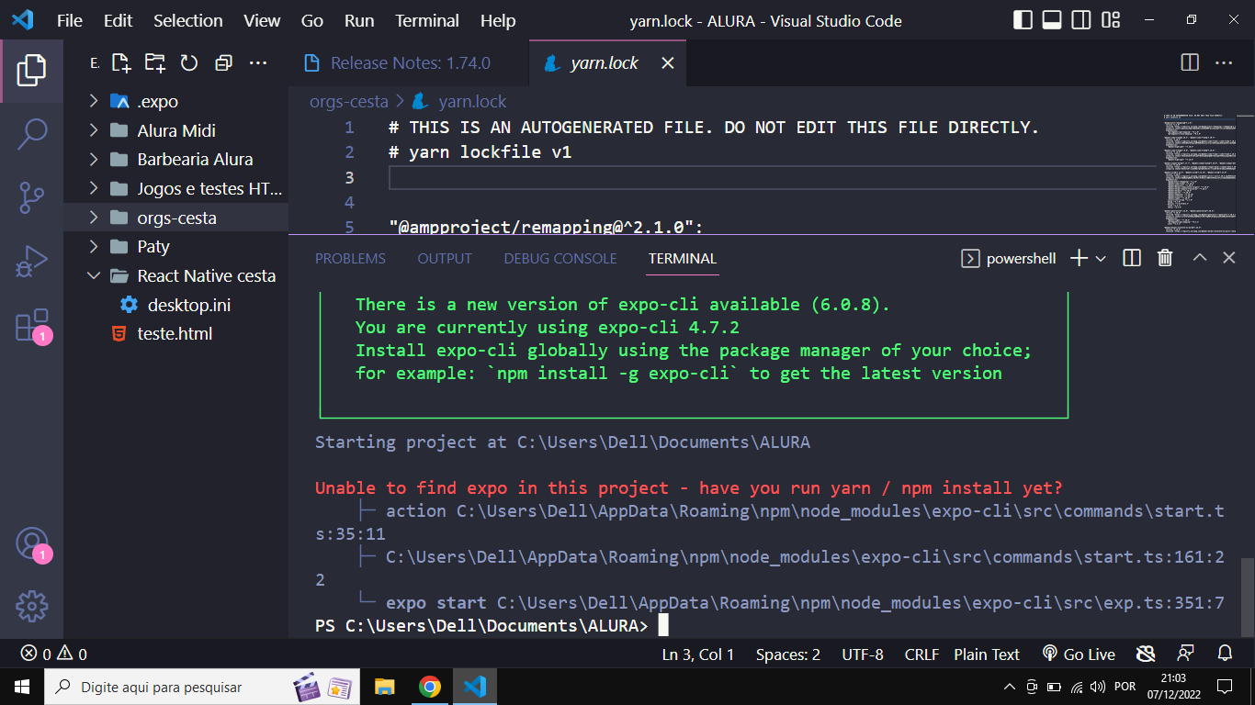Close the yarn.lock editor tab
The height and width of the screenshot is (705, 1255).
tap(668, 63)
